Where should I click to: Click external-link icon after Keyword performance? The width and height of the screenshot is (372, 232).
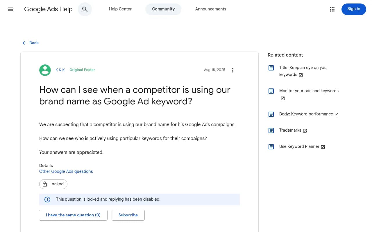(337, 115)
